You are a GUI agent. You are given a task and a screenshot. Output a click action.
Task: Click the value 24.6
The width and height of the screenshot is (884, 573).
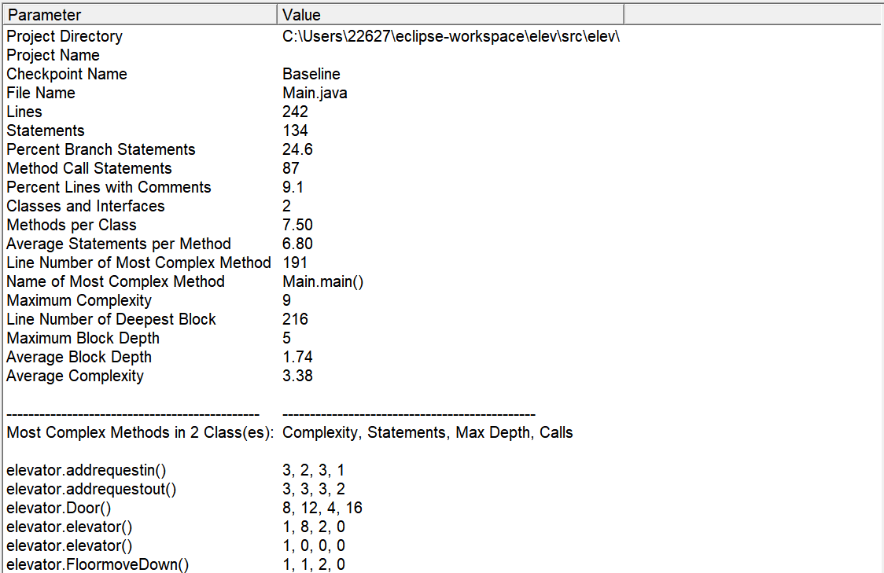[x=297, y=150]
